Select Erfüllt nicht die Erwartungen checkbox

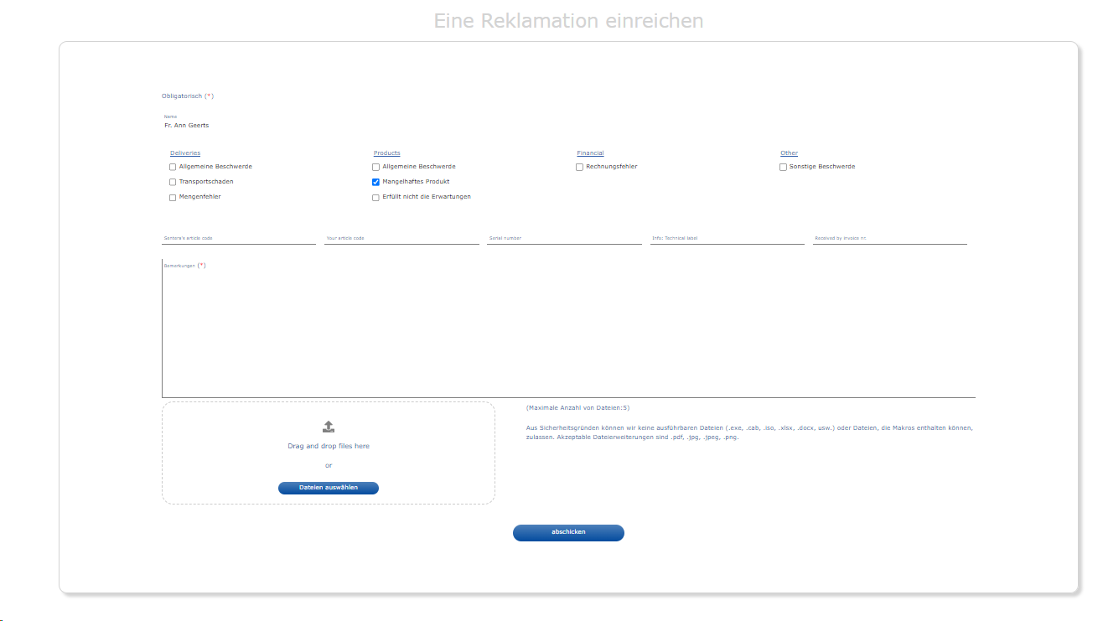click(376, 197)
